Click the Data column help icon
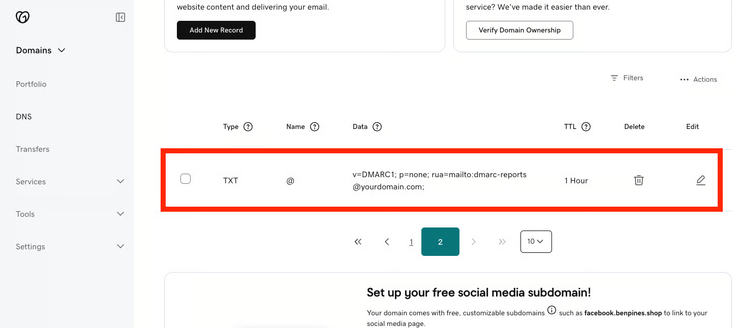Screen dimensions: 738x328 pos(377,126)
